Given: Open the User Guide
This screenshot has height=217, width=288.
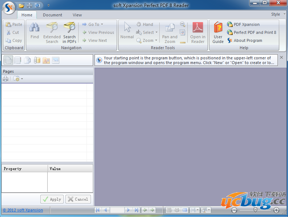Looking at the screenshot, I should [218, 33].
